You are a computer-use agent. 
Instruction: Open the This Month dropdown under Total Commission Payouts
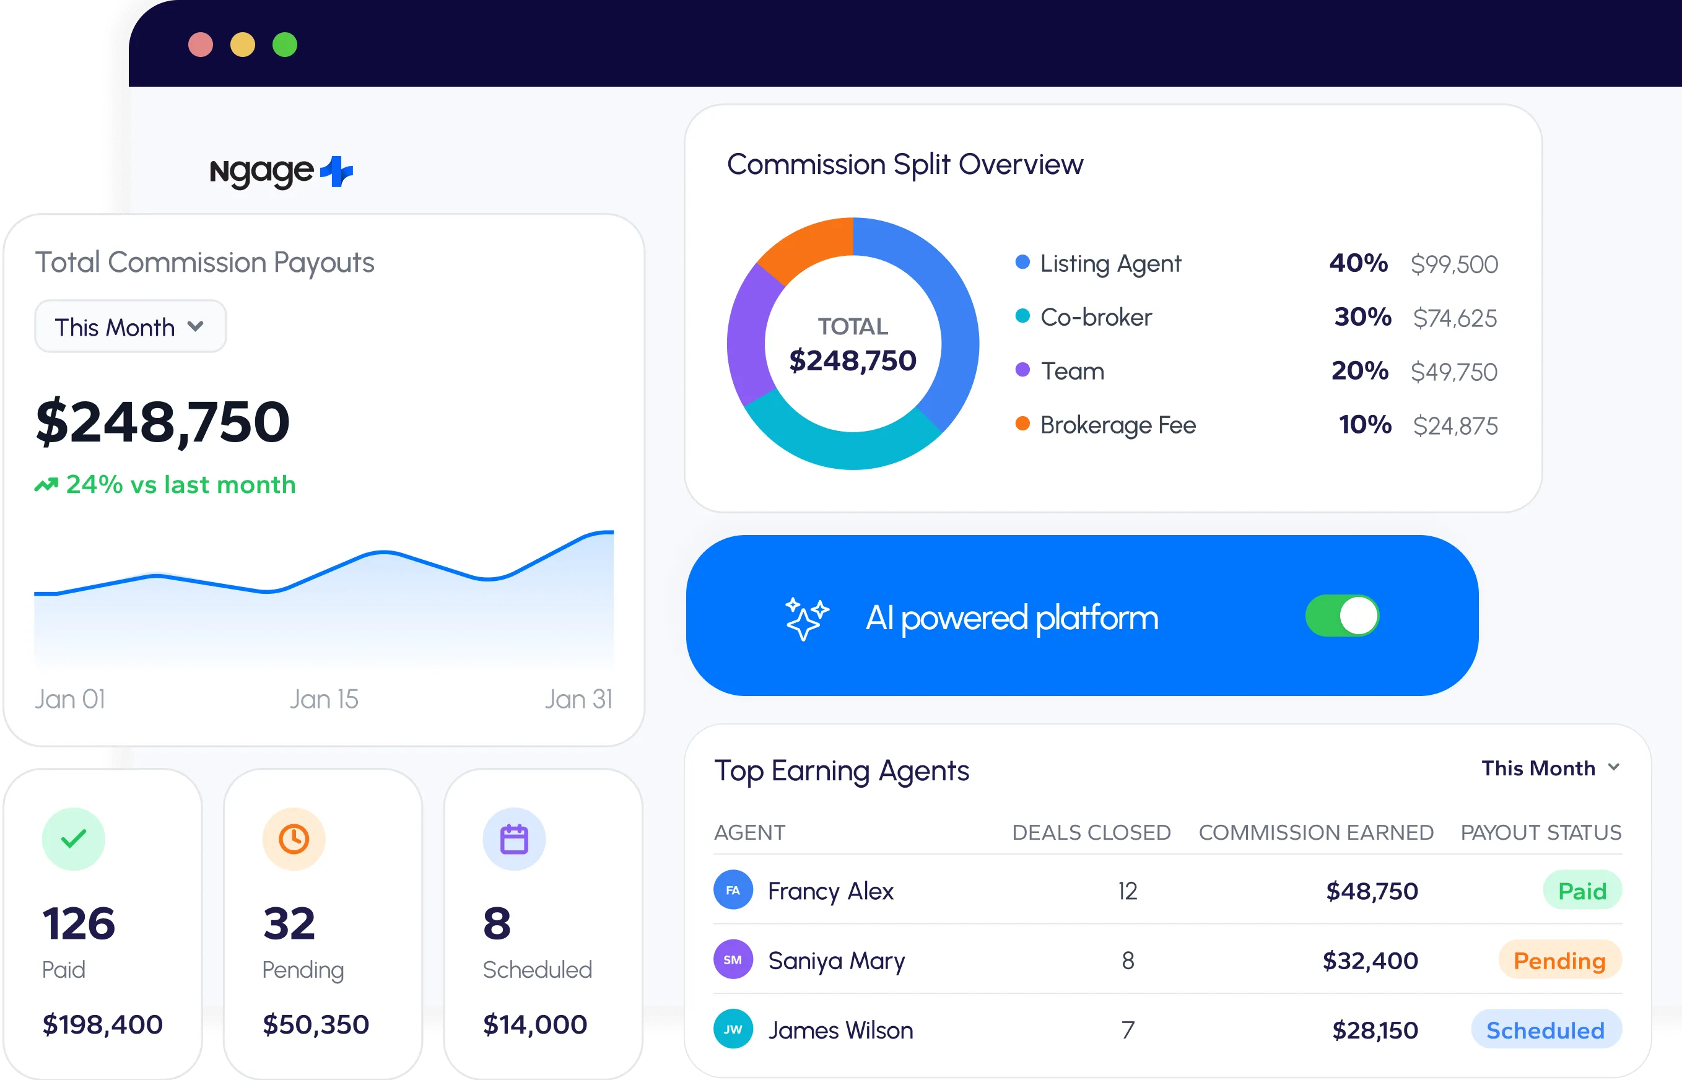click(131, 326)
